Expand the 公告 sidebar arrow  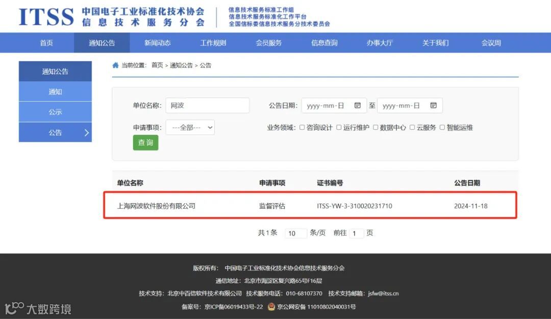86,133
